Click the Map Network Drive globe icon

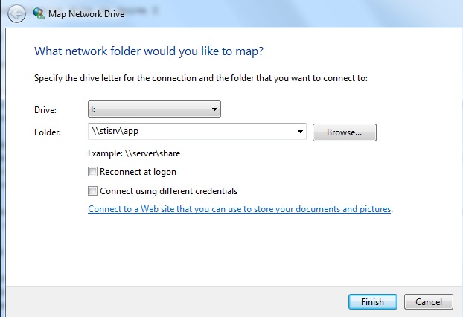(38, 13)
